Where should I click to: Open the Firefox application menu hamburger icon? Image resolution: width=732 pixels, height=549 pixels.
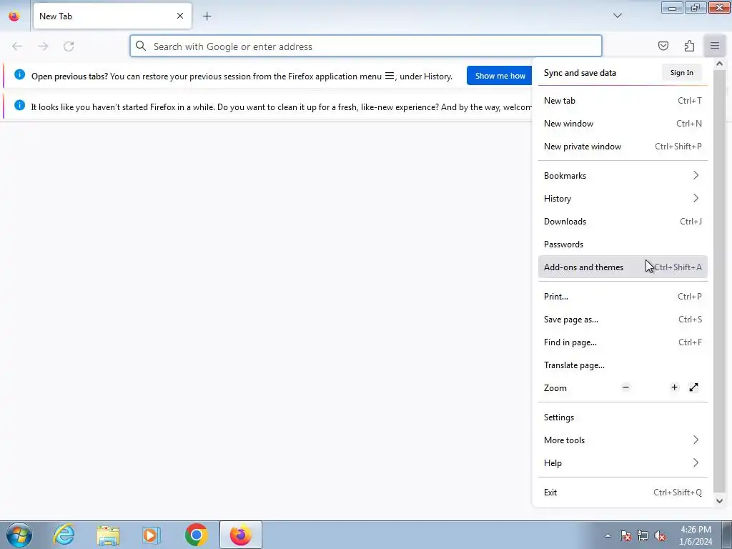714,46
